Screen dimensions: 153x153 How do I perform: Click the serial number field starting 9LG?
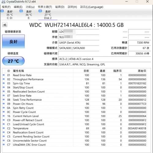[79, 37]
